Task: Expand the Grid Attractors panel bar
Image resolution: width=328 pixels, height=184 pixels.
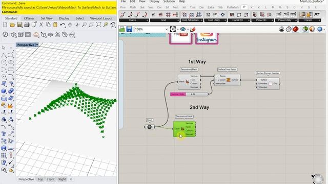Action: tap(192, 20)
